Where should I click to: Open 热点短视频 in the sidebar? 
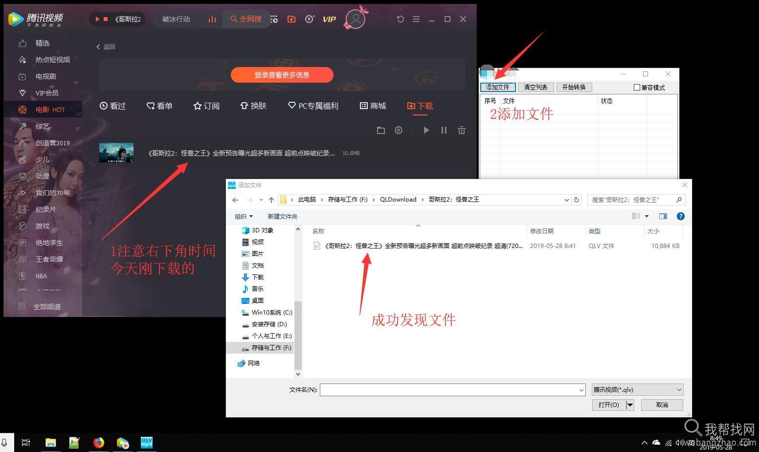(52, 60)
